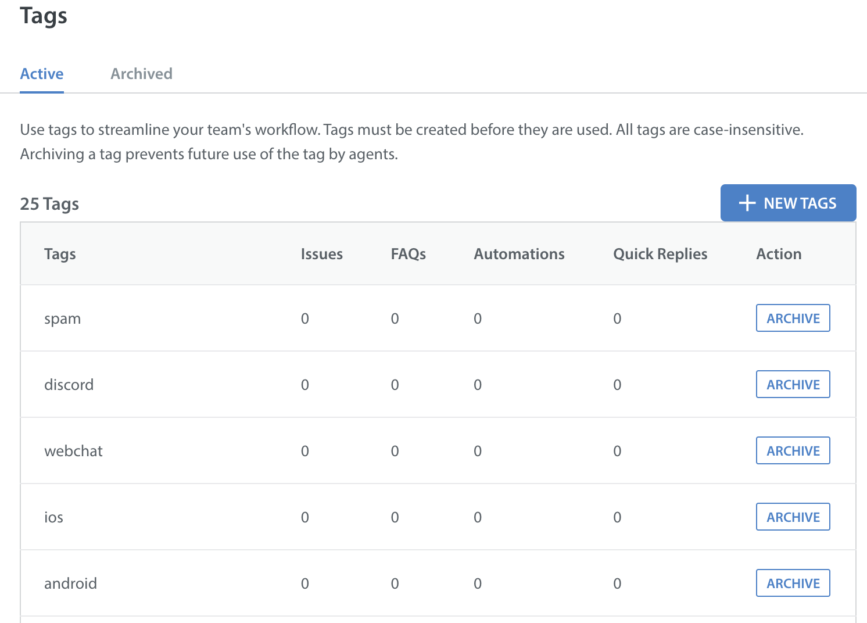Click the Tags page heading

tap(44, 16)
